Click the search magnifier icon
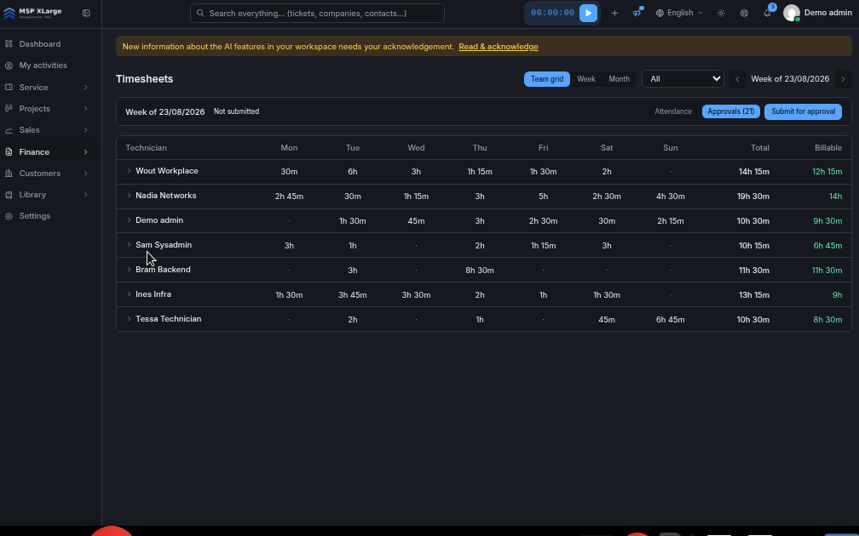This screenshot has height=536, width=859. coord(200,13)
